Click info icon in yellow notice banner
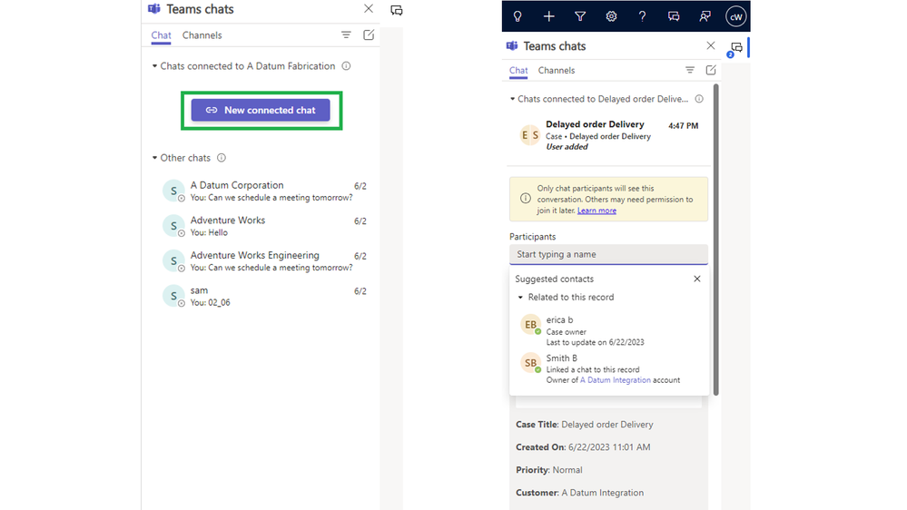 (526, 199)
